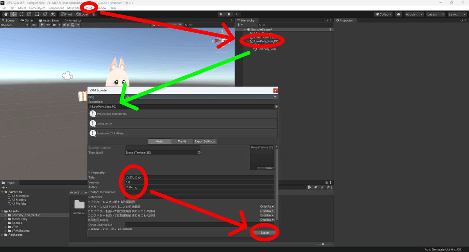Open the Assets menu

(22, 8)
